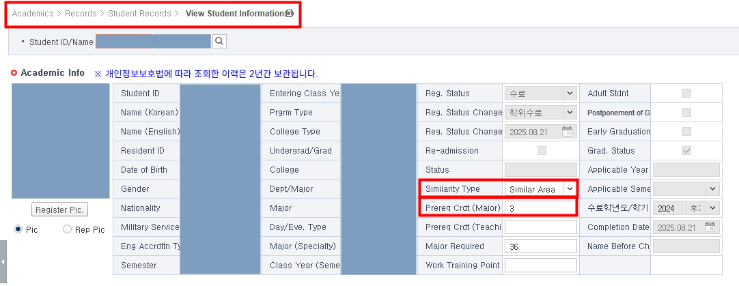Click the left-edge panel collapse arrow
Viewport: 739px width, 286px height.
[x=3, y=261]
